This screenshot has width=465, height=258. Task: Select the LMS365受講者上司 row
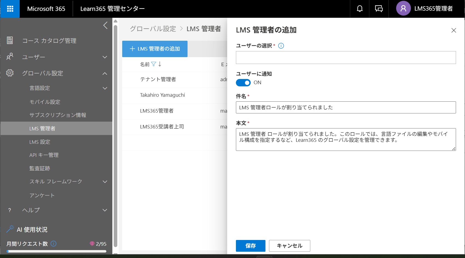(x=175, y=127)
